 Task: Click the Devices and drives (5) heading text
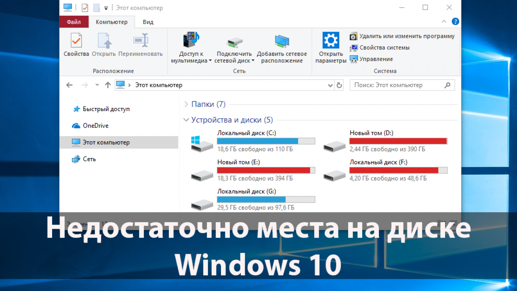[x=232, y=120]
